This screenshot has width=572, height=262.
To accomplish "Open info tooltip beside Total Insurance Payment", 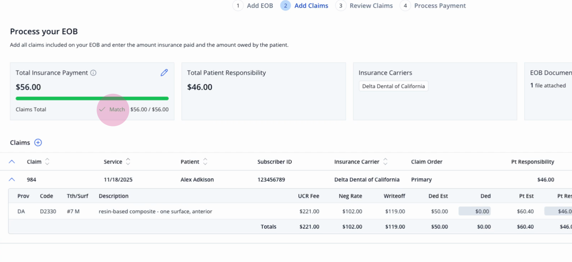I will coord(93,73).
